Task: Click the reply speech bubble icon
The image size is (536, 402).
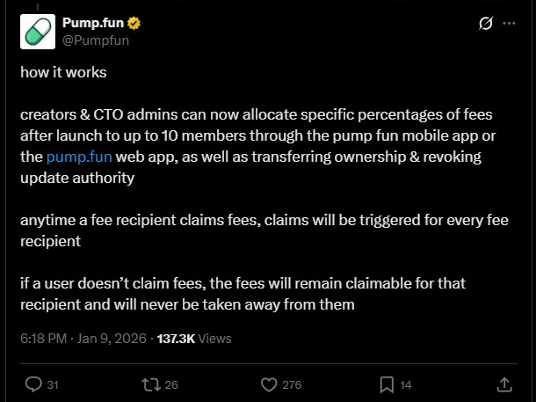Action: 33,384
